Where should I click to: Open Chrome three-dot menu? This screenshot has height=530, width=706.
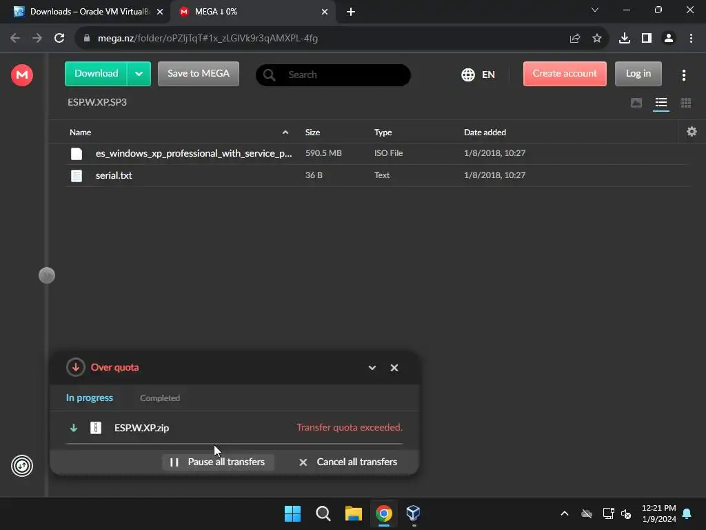point(691,39)
